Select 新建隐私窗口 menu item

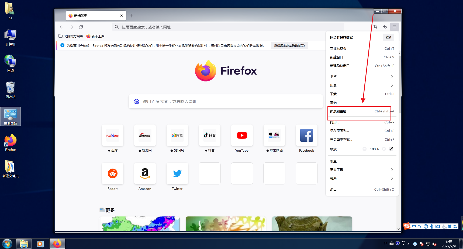[x=362, y=66]
